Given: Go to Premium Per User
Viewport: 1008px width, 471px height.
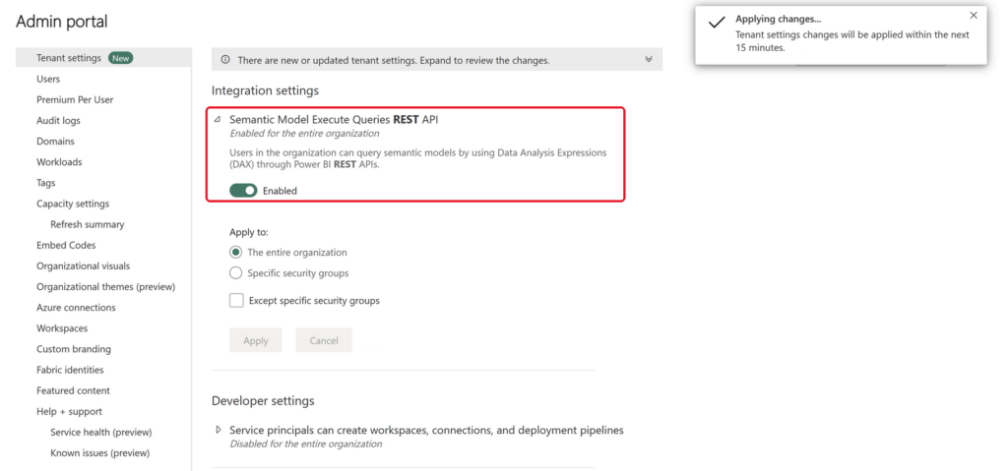Looking at the screenshot, I should coord(75,99).
